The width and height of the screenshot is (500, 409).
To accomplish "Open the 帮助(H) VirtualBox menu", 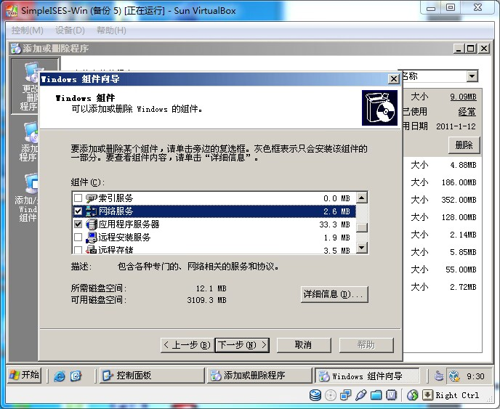I will pyautogui.click(x=111, y=31).
